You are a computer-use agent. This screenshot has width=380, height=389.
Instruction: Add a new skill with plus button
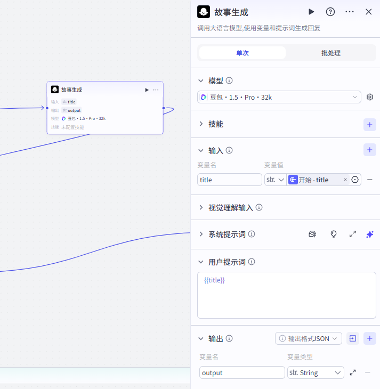pyautogui.click(x=369, y=125)
